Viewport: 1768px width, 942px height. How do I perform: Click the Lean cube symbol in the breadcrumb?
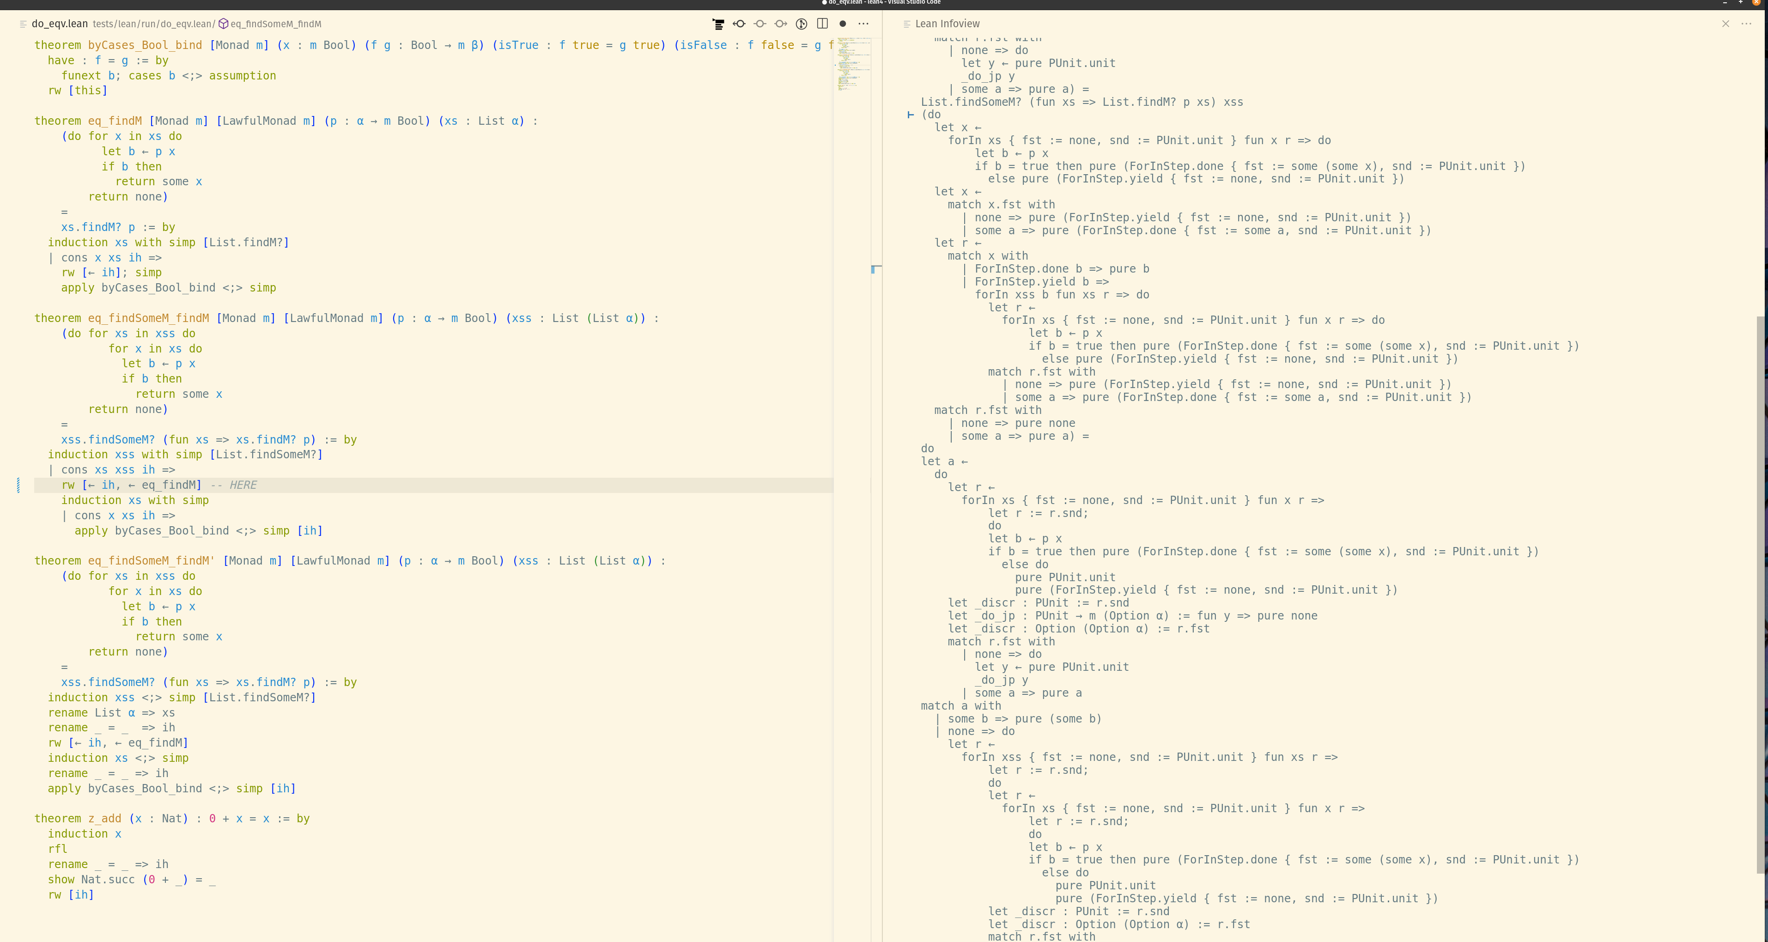point(224,24)
